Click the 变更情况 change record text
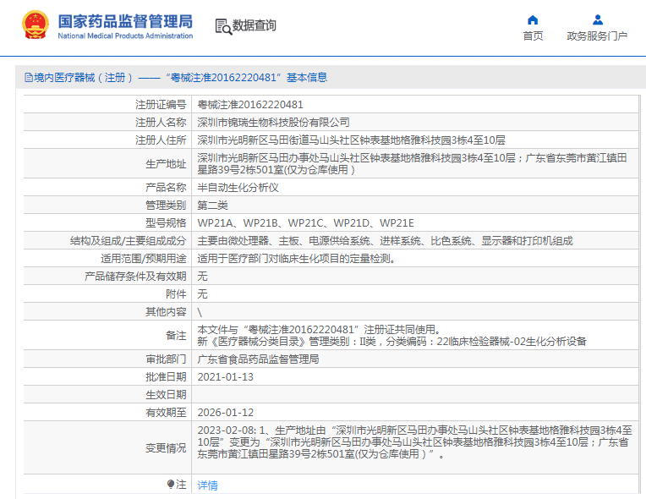Image resolution: width=646 pixels, height=499 pixels. pos(414,442)
